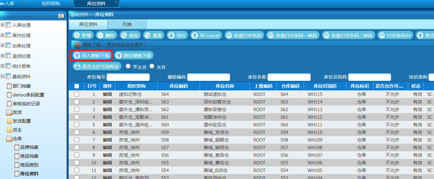434x179 pixels.
Task: Focus the 库位识别码 input field
Action: [x=369, y=77]
